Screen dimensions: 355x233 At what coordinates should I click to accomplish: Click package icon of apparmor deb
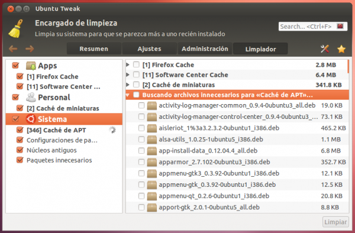click(151, 162)
